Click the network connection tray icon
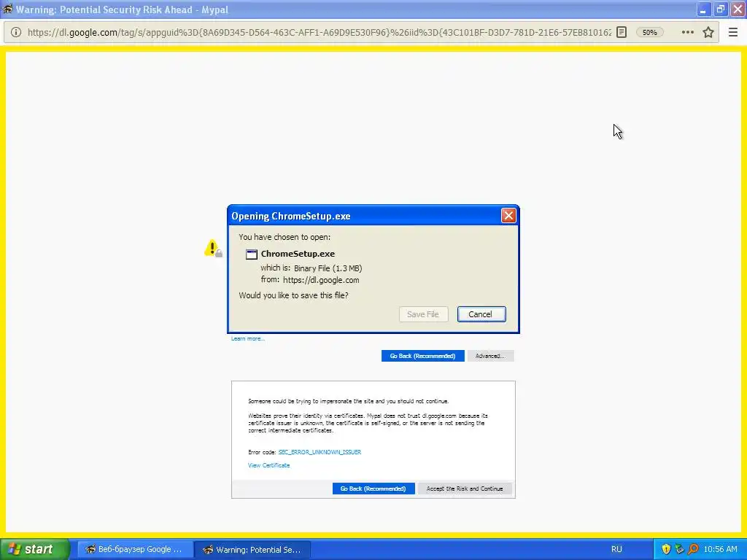 [x=679, y=549]
